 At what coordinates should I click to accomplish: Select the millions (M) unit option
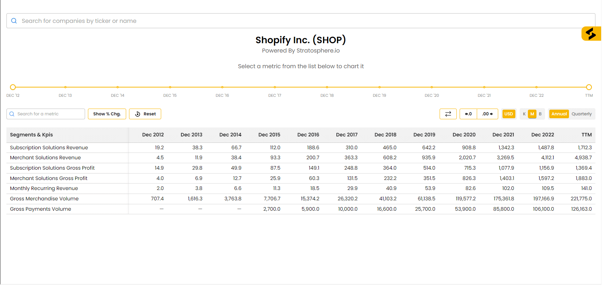coord(532,114)
